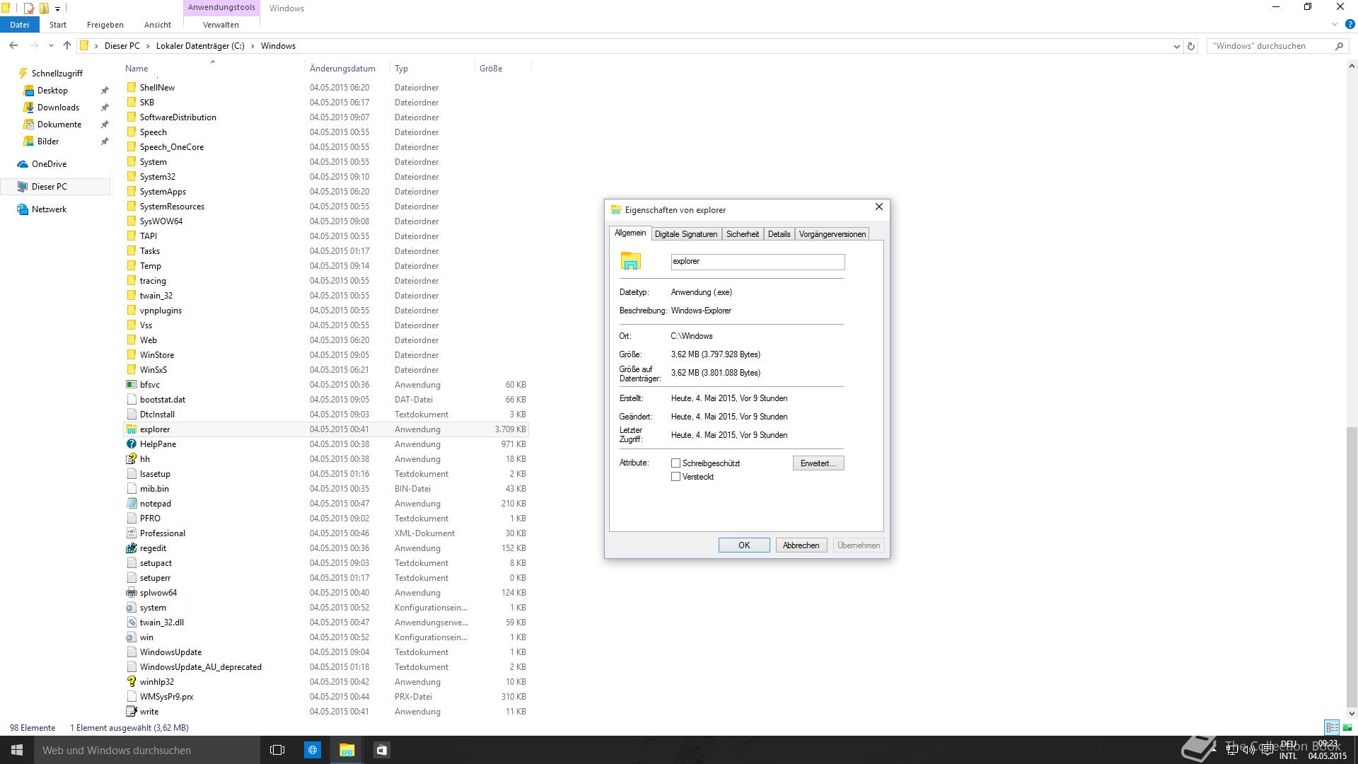Image resolution: width=1358 pixels, height=764 pixels.
Task: Collapse the ribbon with the chevron
Action: point(1335,25)
